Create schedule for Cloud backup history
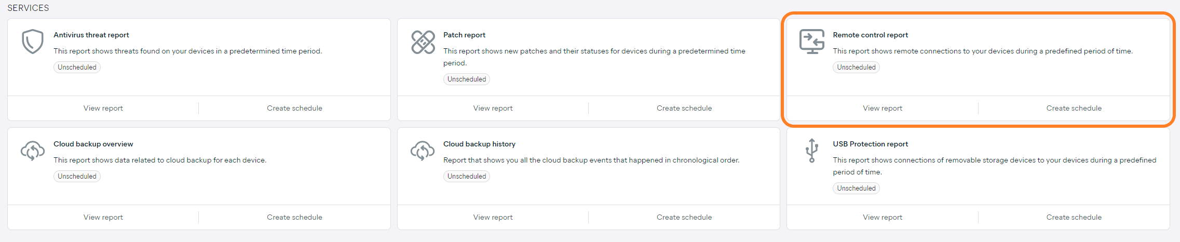1180x242 pixels. [684, 217]
